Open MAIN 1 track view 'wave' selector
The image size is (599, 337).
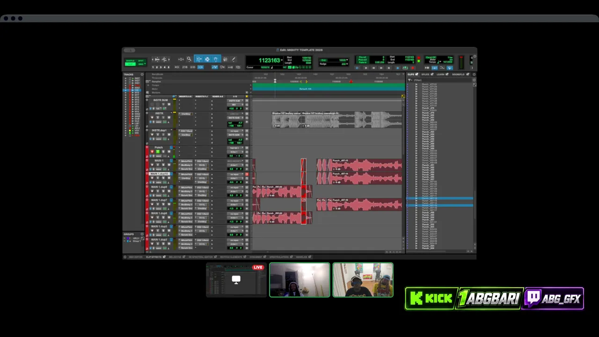click(x=159, y=169)
